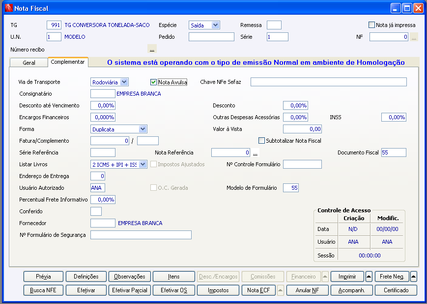Open the Impostos button
The height and width of the screenshot is (304, 427).
218,290
